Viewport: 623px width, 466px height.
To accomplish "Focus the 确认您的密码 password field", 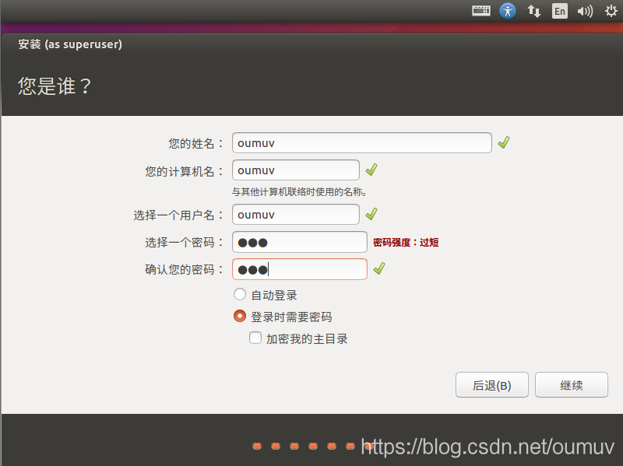I will [x=300, y=269].
